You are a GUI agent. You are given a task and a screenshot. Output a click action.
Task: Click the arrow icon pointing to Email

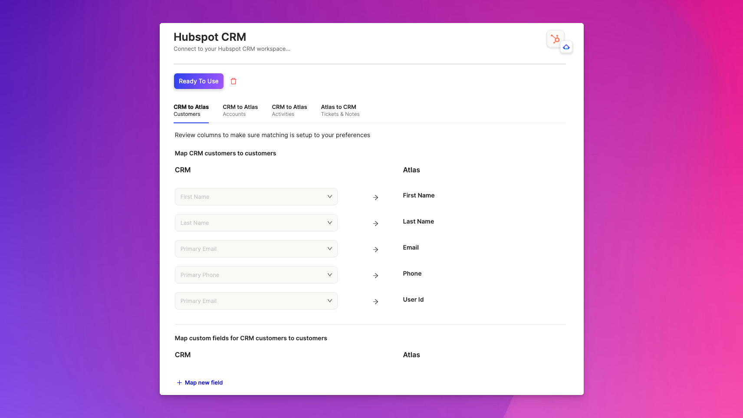coord(376,250)
